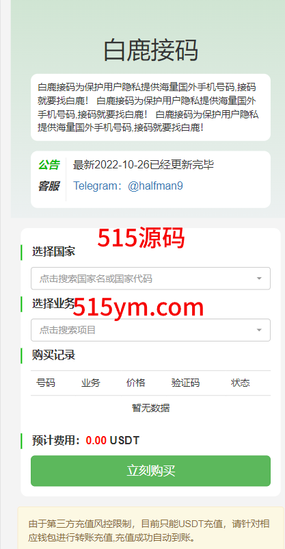Image resolution: width=285 pixels, height=549 pixels.
Task: Click the 白鹿接码 page title
Action: coord(151,51)
